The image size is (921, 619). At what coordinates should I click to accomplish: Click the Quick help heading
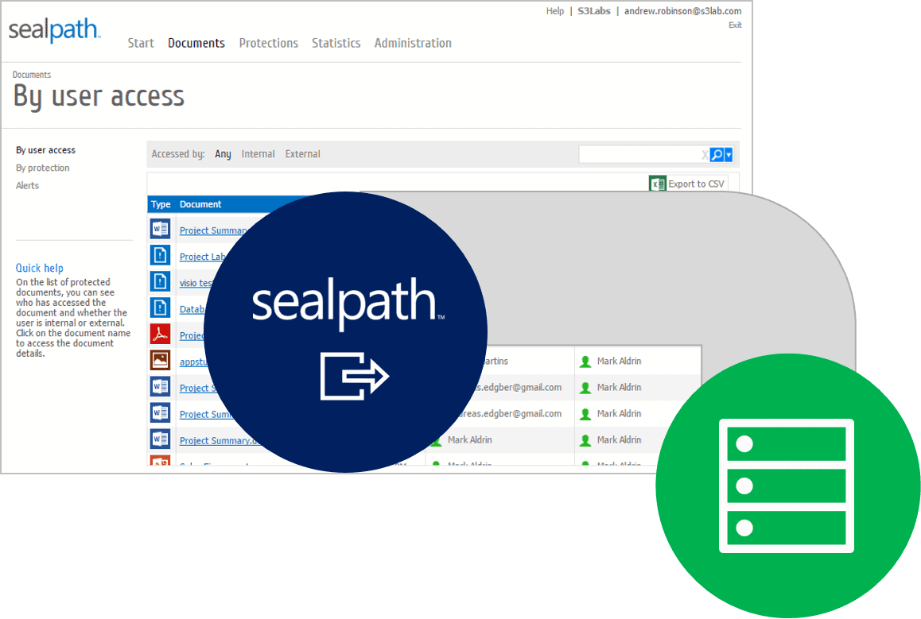click(39, 268)
